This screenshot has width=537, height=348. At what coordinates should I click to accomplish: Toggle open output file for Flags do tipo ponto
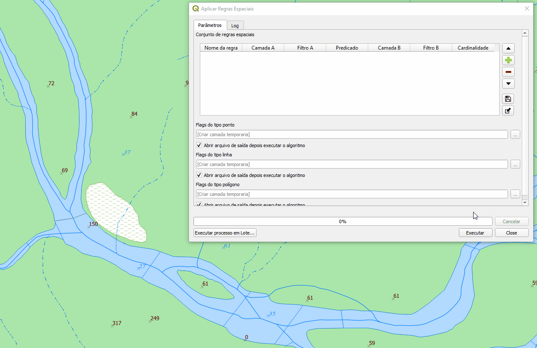point(199,145)
